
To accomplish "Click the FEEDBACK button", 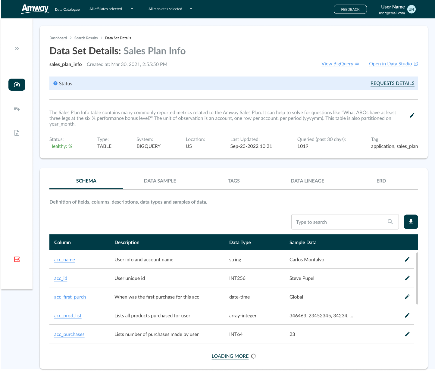I will pos(350,9).
